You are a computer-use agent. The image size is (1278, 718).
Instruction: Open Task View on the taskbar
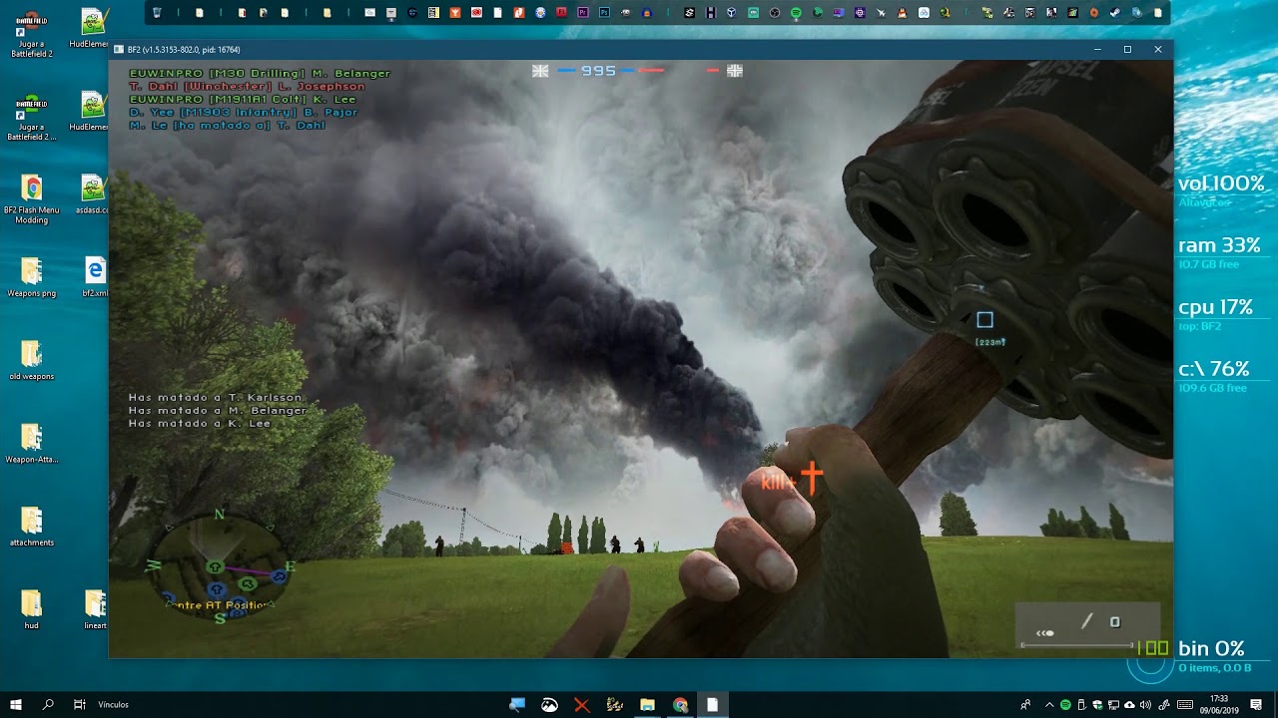coord(80,704)
